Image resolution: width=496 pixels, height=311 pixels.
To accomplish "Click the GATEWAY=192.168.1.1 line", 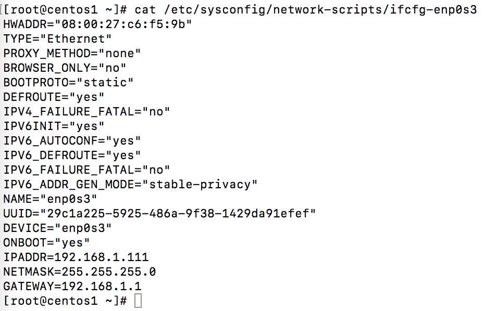I will (x=72, y=287).
